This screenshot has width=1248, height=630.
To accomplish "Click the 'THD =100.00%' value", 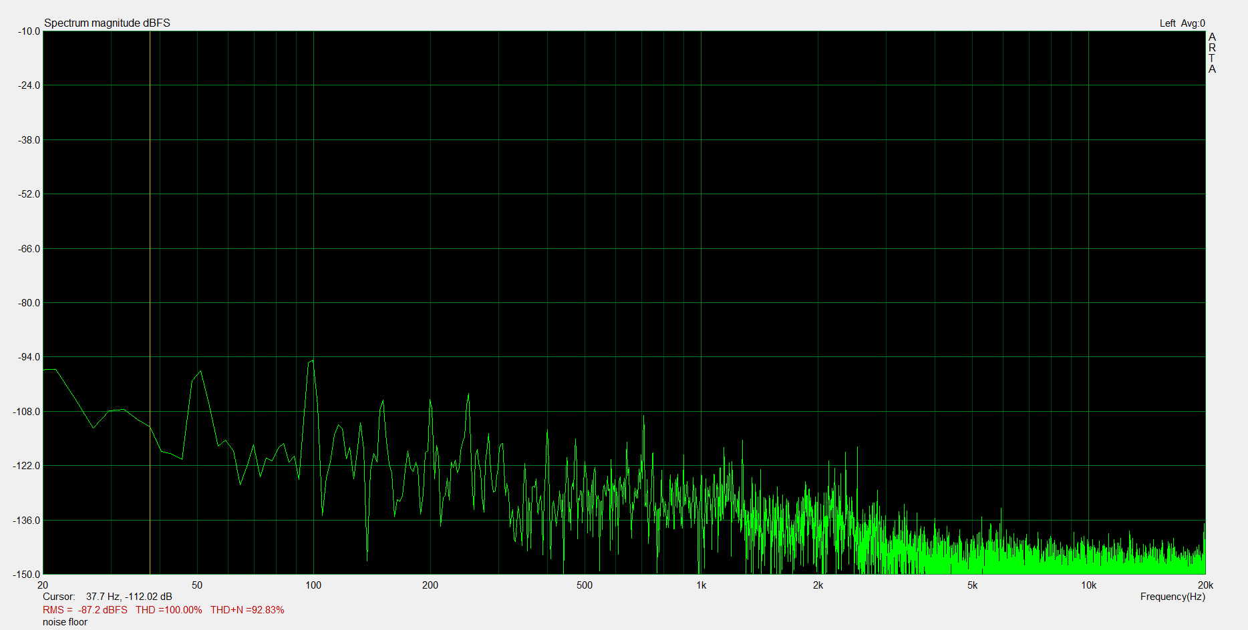I will 168,610.
